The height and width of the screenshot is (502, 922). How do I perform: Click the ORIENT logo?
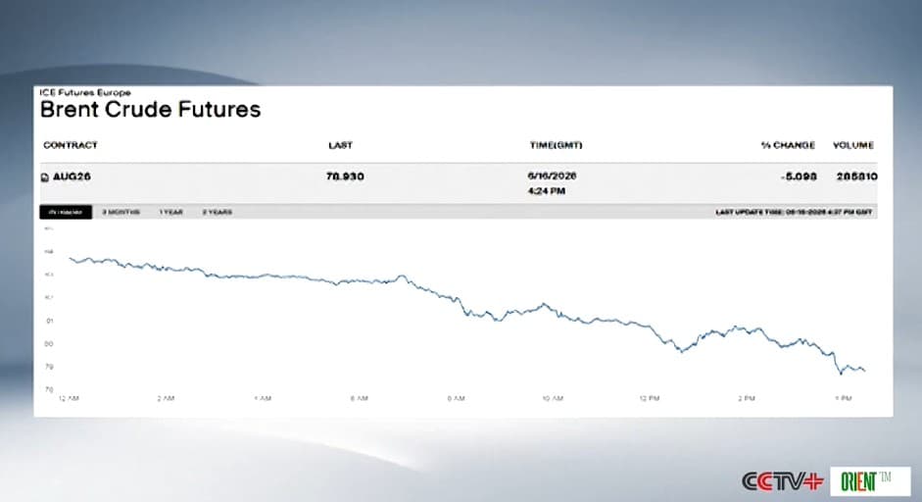tap(870, 480)
